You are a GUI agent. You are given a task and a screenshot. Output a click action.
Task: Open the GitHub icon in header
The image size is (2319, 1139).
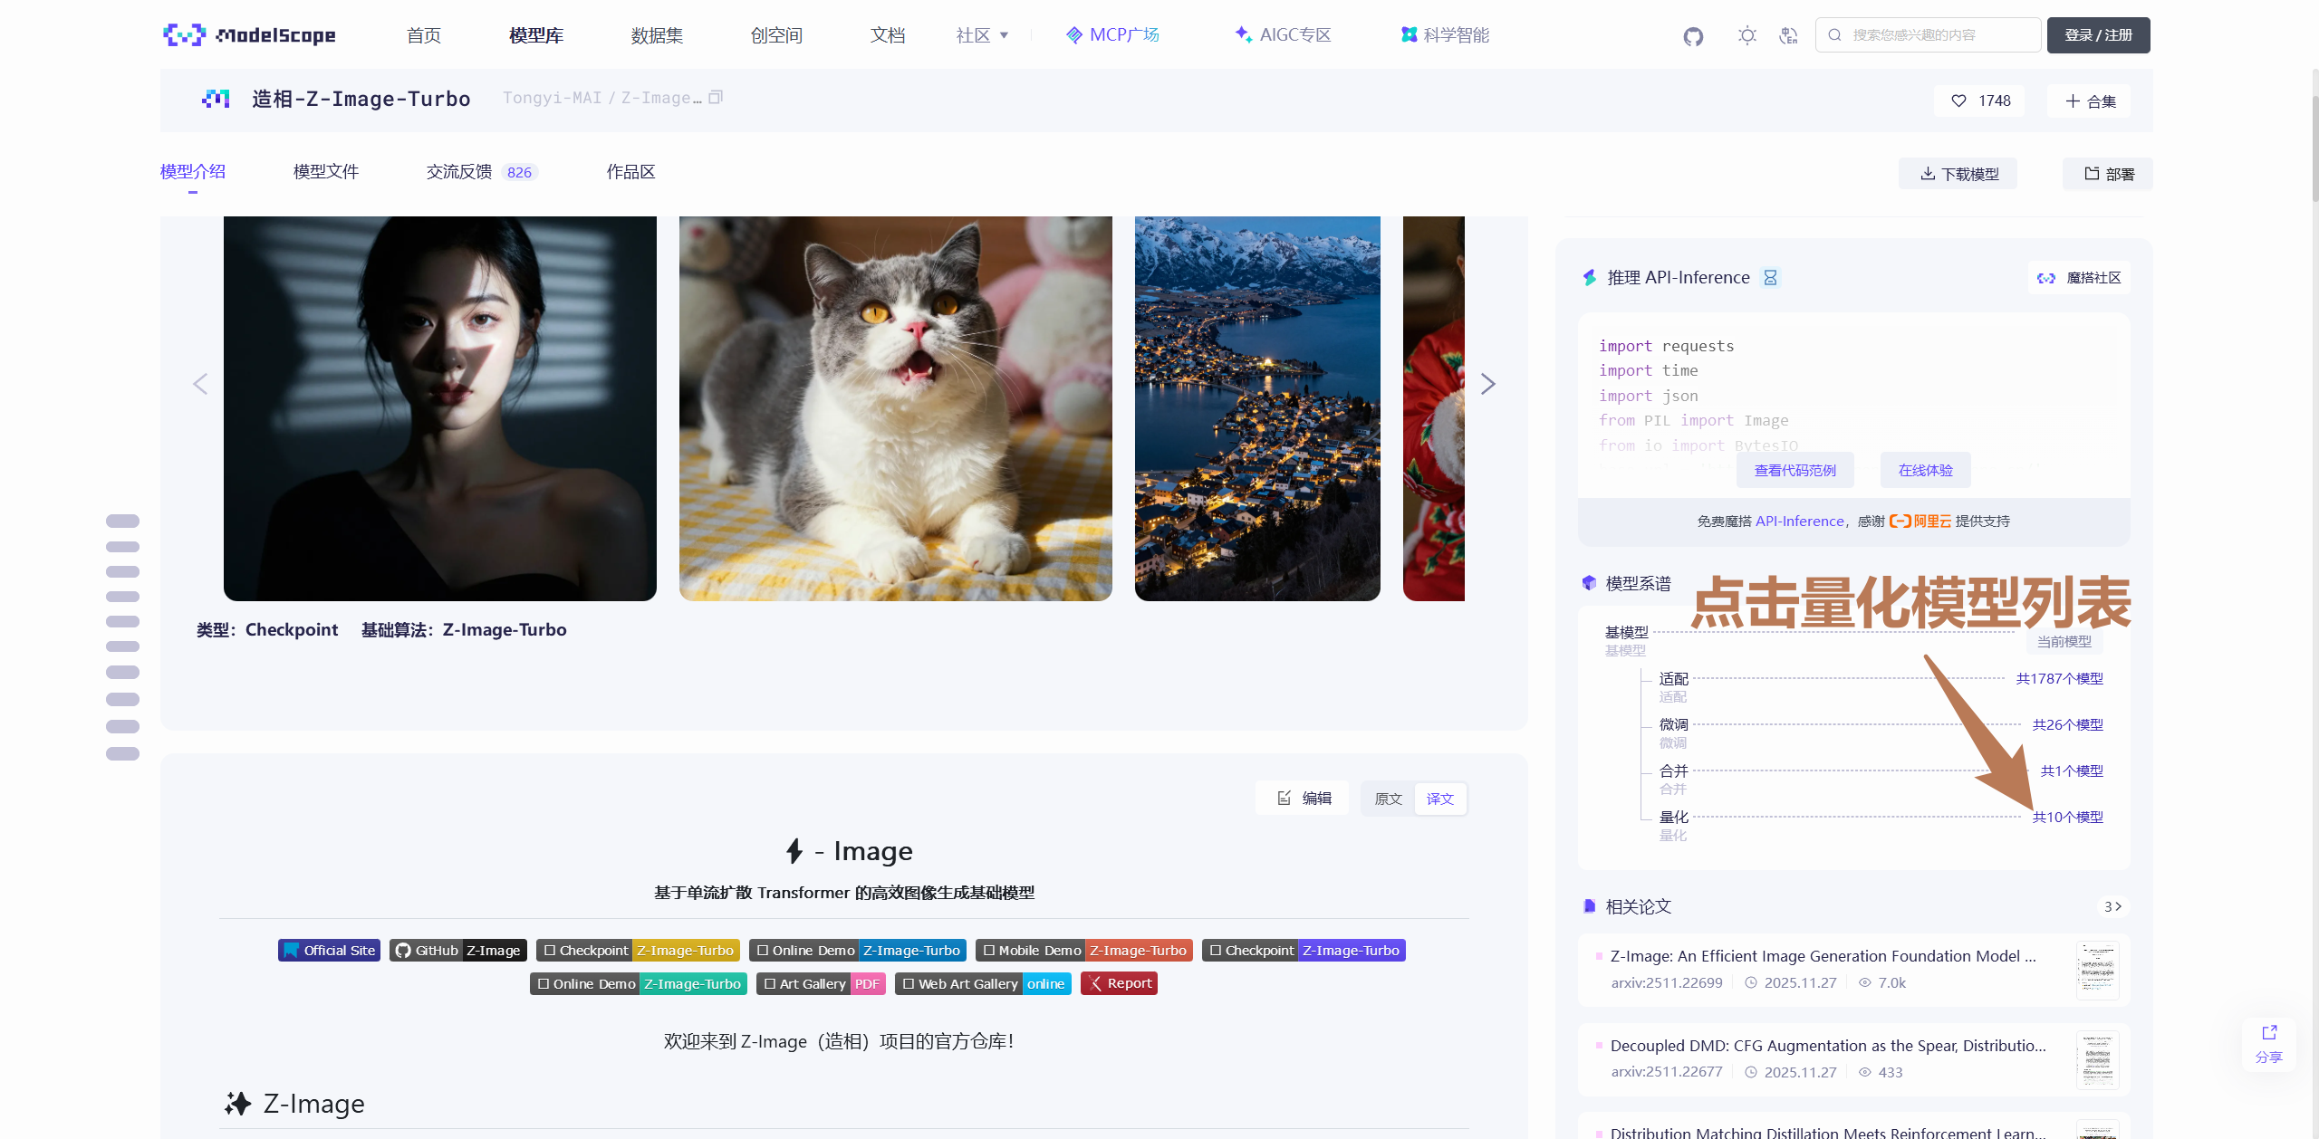point(1693,36)
